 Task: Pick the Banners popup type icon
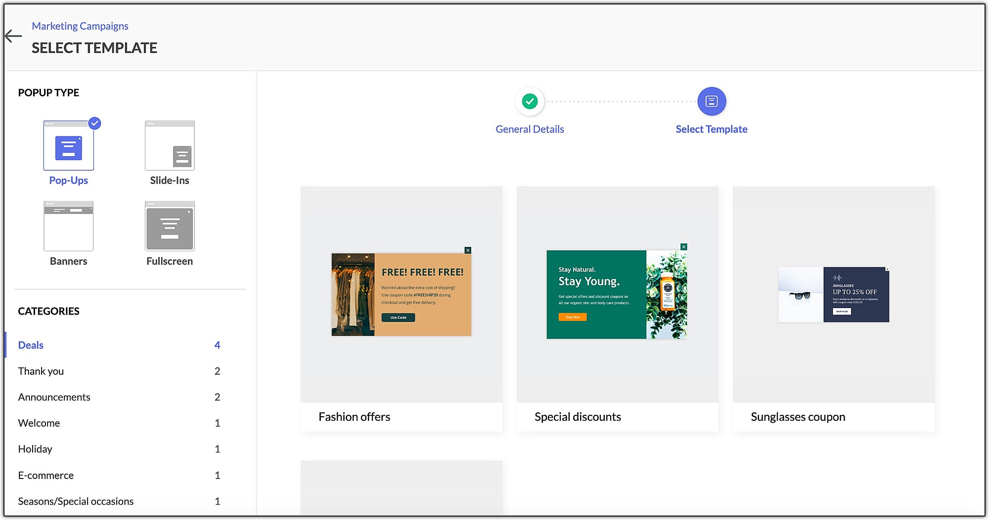[69, 226]
